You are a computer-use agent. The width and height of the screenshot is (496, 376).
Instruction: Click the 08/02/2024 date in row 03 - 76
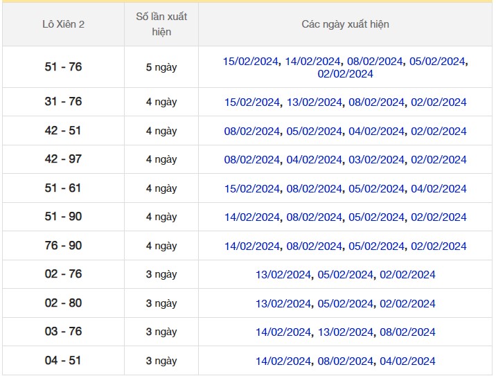click(407, 332)
